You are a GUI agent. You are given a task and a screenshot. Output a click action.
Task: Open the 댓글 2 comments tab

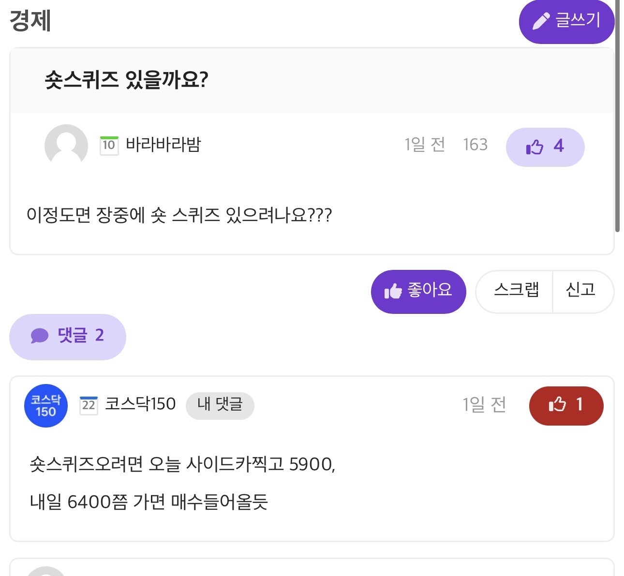68,336
